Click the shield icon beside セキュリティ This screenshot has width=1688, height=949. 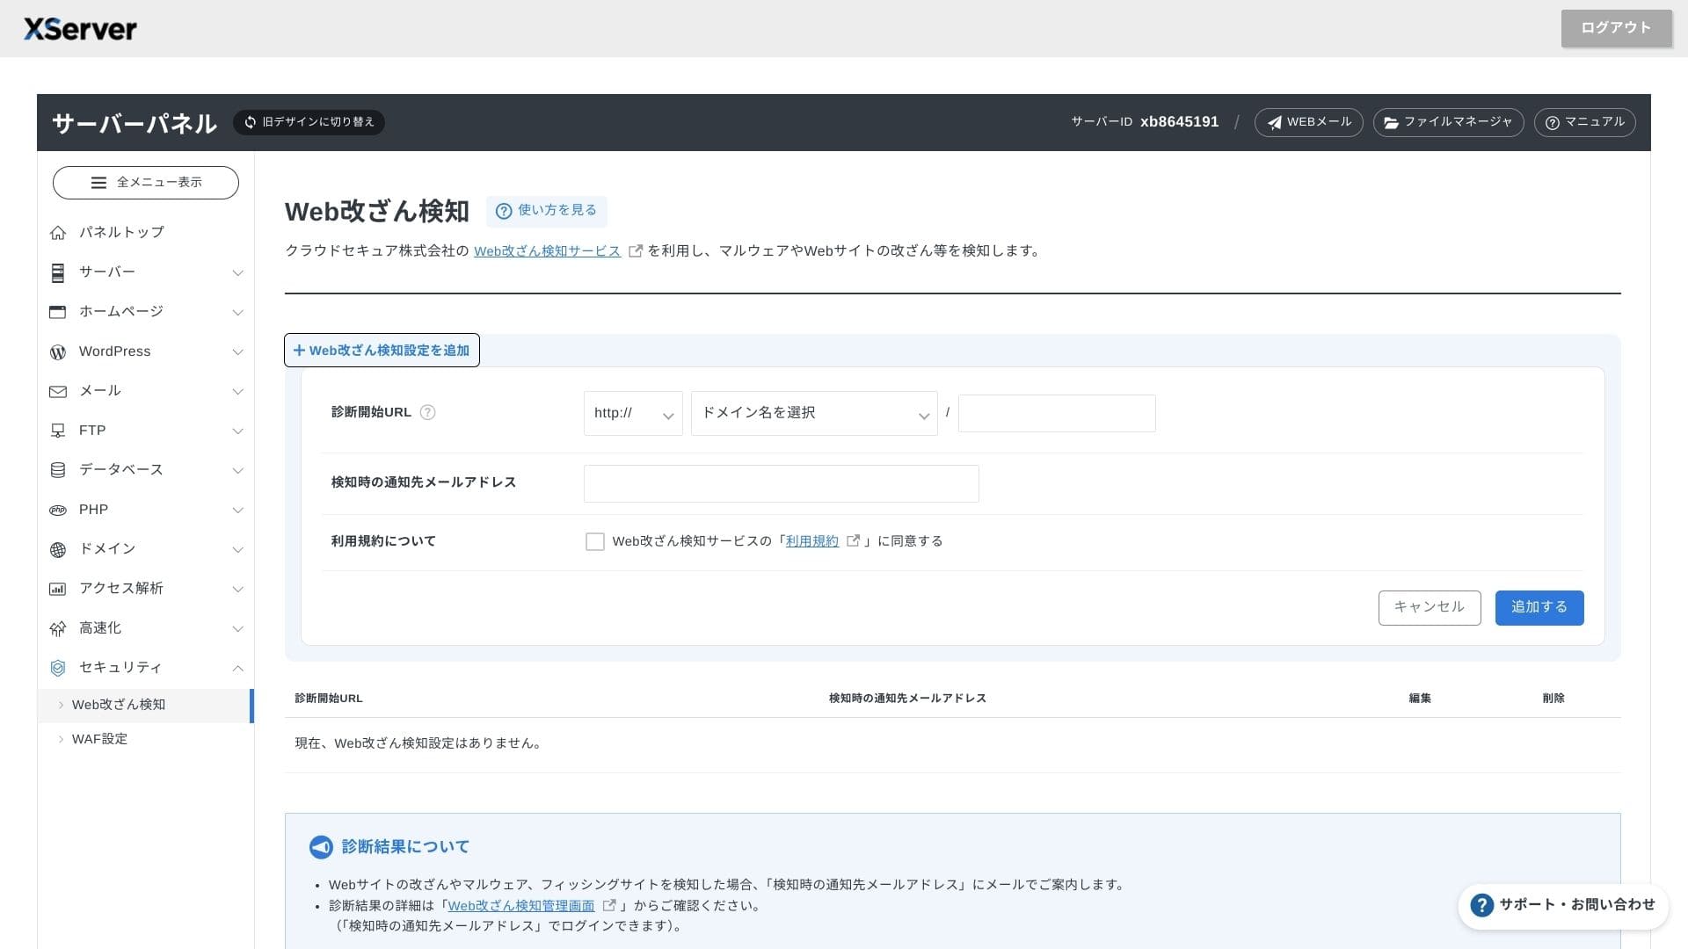click(58, 668)
